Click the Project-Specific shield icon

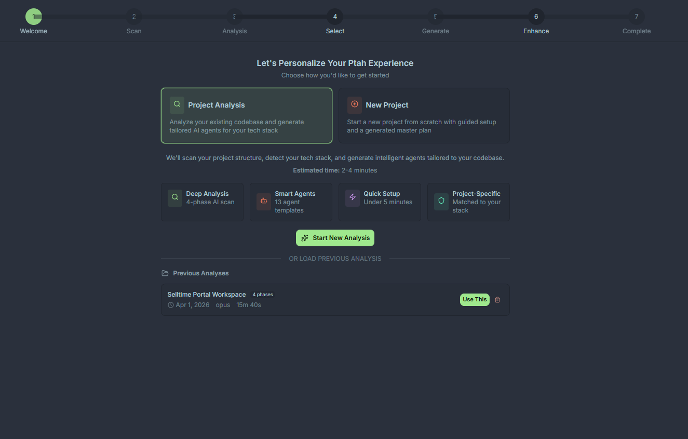[x=441, y=202]
